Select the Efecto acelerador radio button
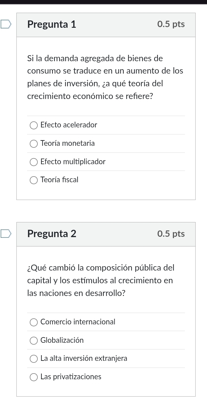 click(34, 125)
